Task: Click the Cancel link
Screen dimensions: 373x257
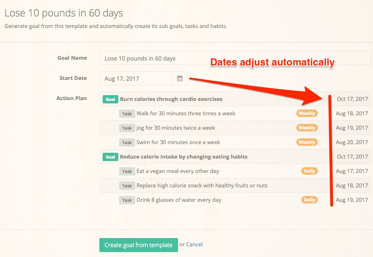Action: [x=194, y=244]
